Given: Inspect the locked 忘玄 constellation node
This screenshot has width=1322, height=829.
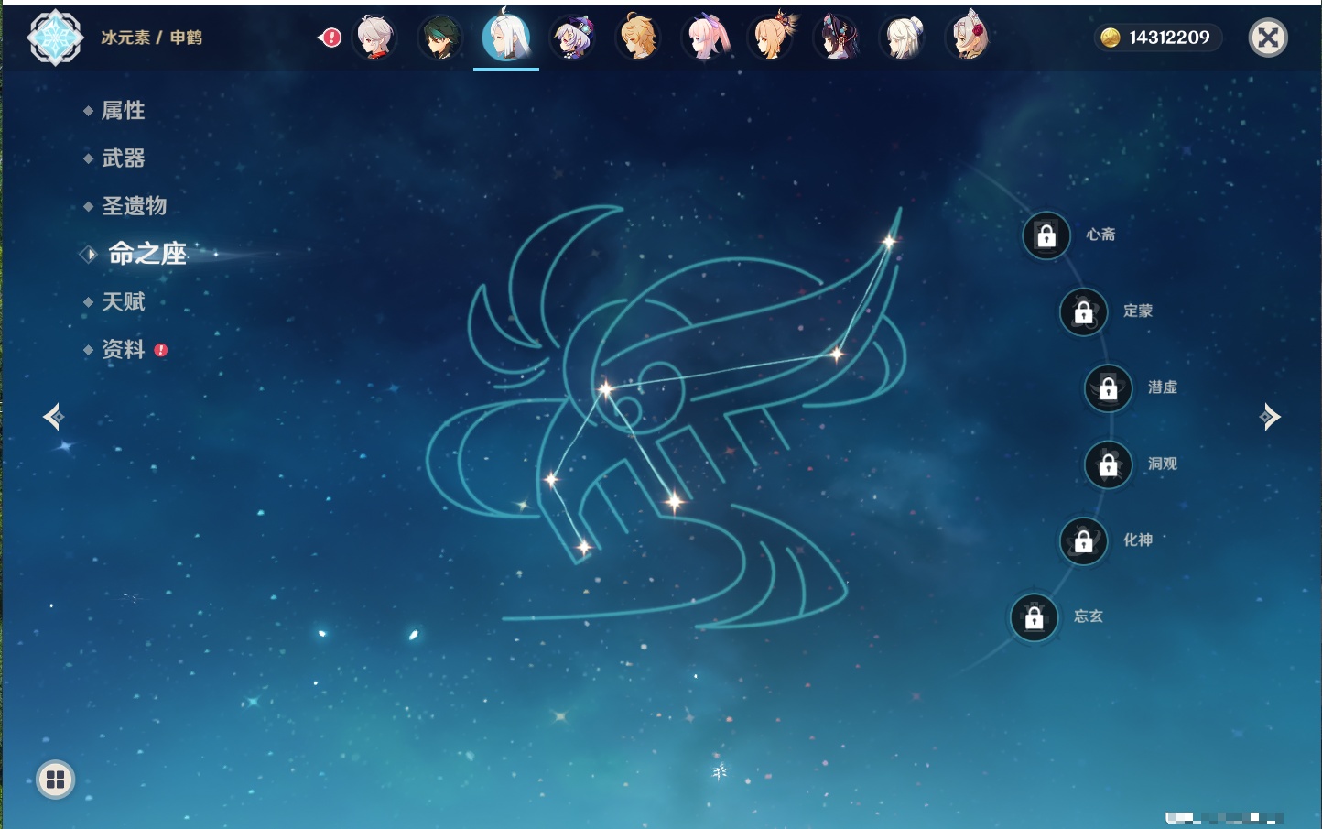Looking at the screenshot, I should (1035, 618).
